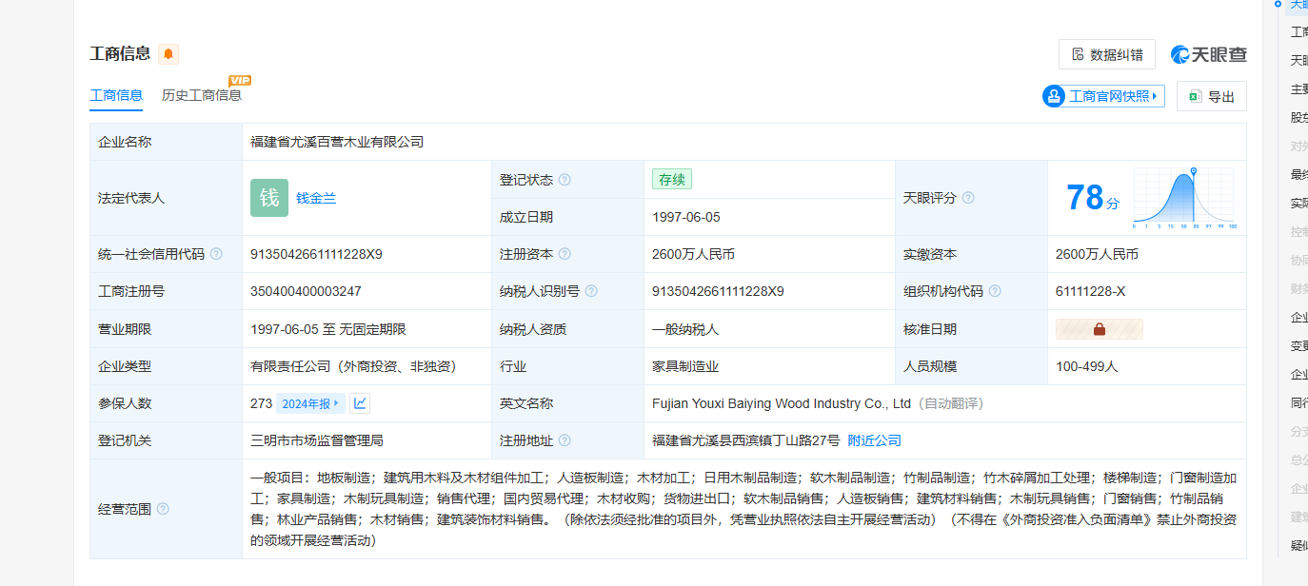This screenshot has height=586, width=1308.
Task: Export data with the 导出 button
Action: [1211, 96]
